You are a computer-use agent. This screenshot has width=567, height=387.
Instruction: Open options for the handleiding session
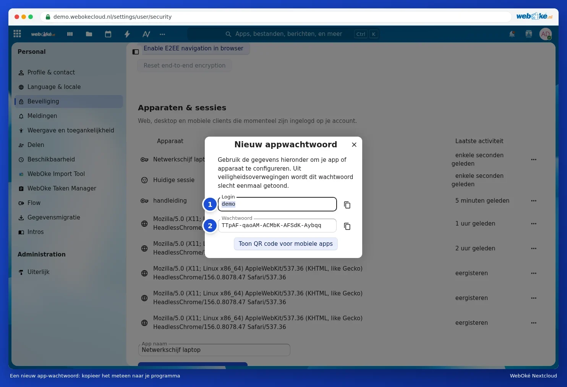(x=534, y=201)
